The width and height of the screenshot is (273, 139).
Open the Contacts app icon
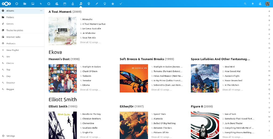[x=57, y=4]
